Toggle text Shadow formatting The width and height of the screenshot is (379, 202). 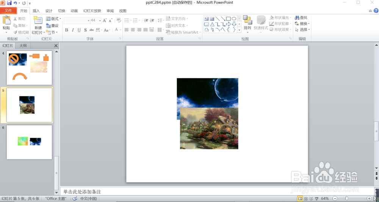85,30
